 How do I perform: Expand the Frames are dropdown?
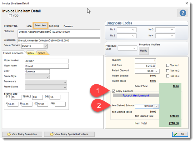point(65,82)
